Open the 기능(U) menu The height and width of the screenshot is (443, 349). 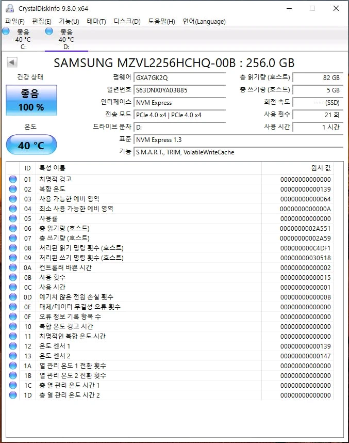pyautogui.click(x=69, y=22)
